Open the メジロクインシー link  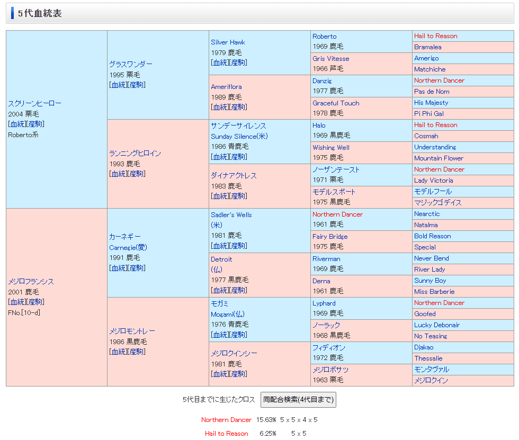234,353
